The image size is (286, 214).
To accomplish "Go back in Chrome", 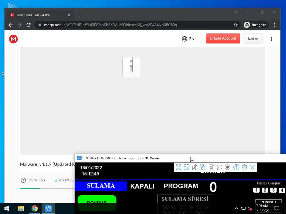I will pyautogui.click(x=11, y=25).
